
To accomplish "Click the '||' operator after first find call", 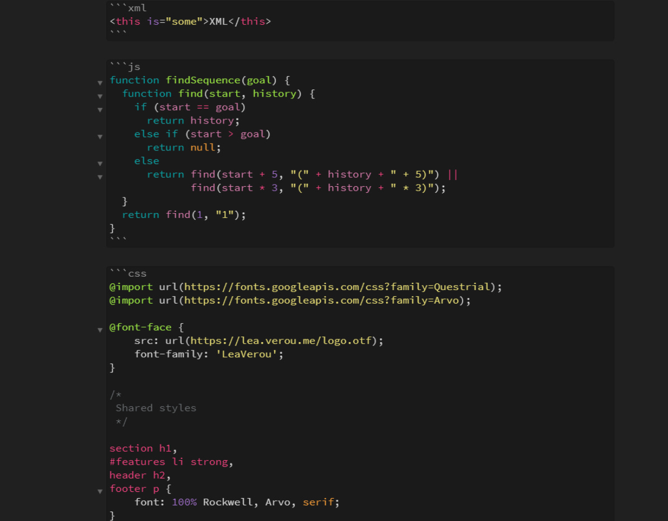I will tap(453, 174).
